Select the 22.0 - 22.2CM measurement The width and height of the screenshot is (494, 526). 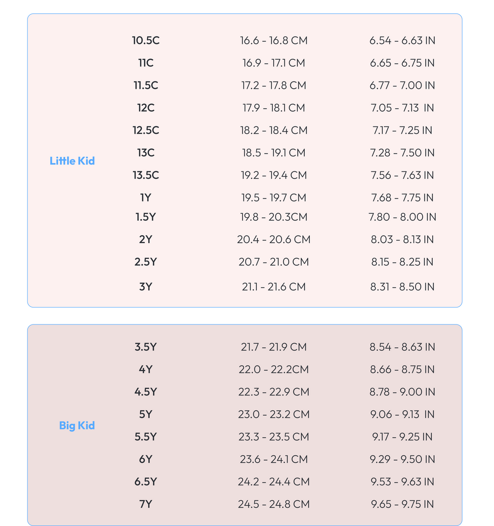pos(274,369)
